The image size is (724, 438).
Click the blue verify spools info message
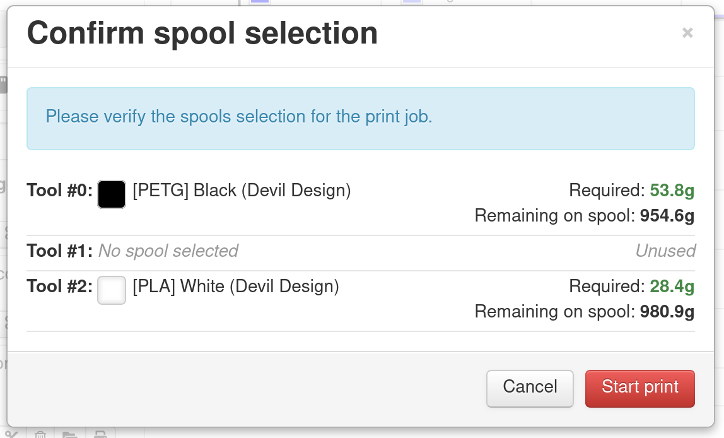239,117
